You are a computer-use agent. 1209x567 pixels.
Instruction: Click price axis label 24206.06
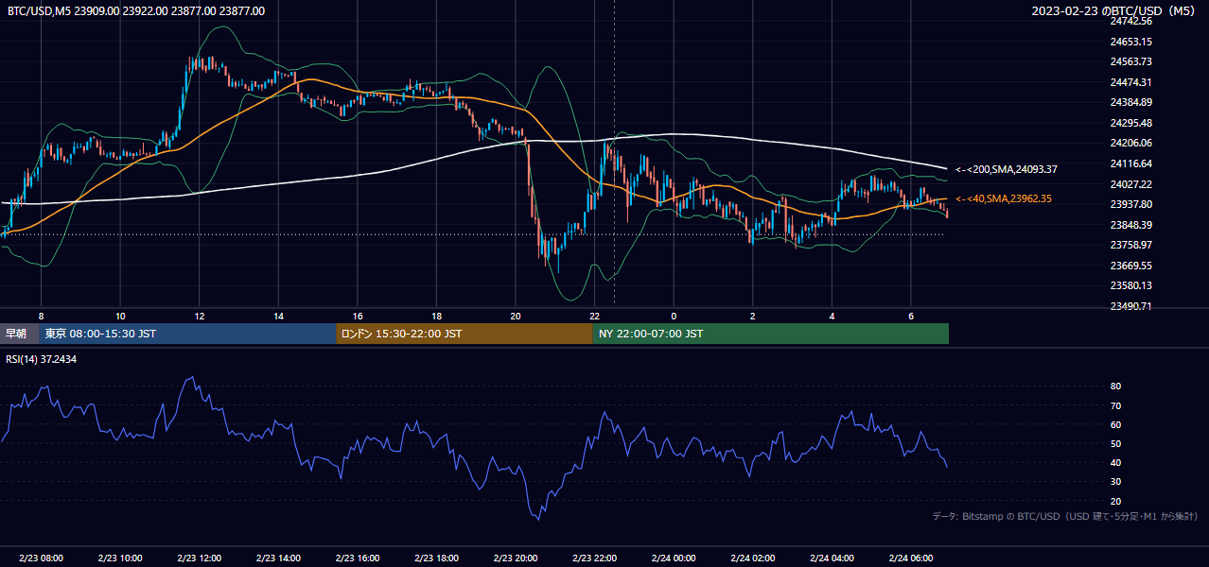[x=1131, y=143]
